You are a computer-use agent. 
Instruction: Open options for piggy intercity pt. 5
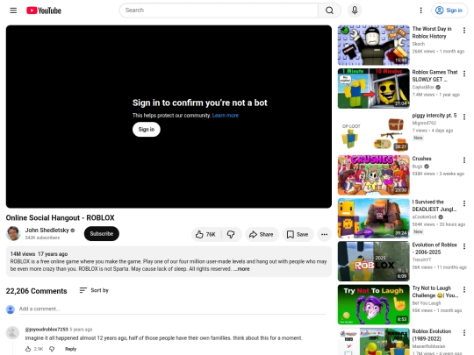[x=464, y=117]
